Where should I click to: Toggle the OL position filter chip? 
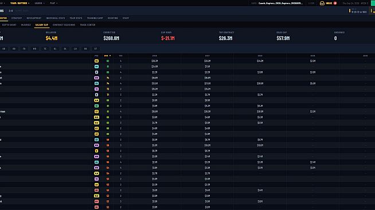[55, 49]
